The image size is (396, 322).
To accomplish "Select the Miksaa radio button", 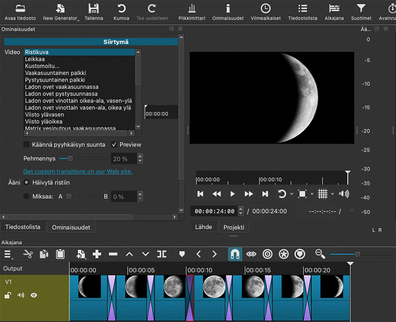I will click(x=26, y=197).
